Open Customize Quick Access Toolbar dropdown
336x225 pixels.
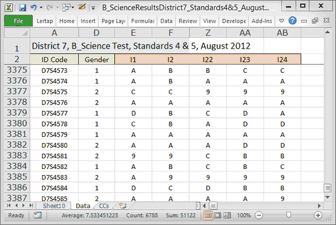pos(93,8)
